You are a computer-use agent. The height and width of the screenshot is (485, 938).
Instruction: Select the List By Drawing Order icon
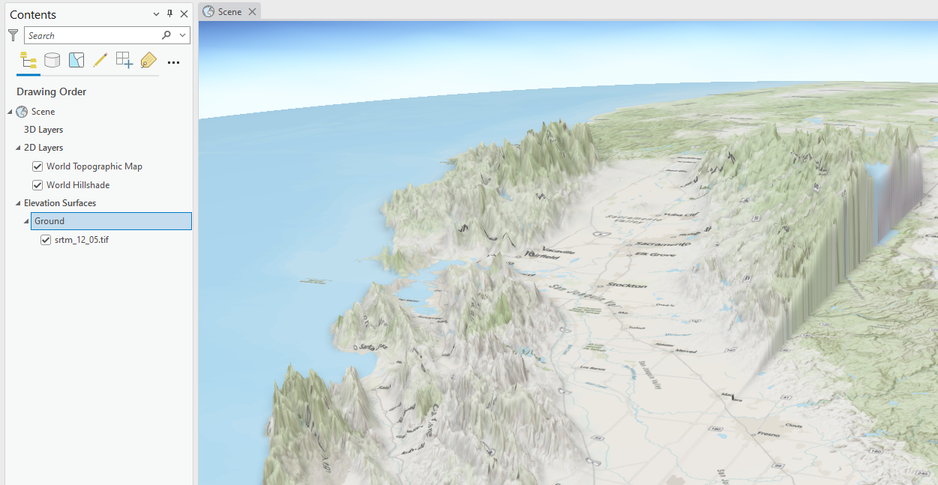click(x=28, y=60)
